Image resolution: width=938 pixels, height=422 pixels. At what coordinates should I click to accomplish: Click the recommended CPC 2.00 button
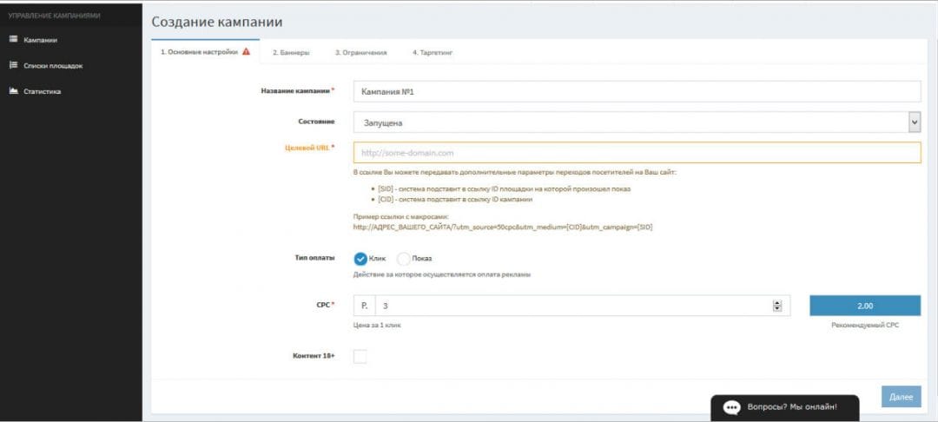865,306
